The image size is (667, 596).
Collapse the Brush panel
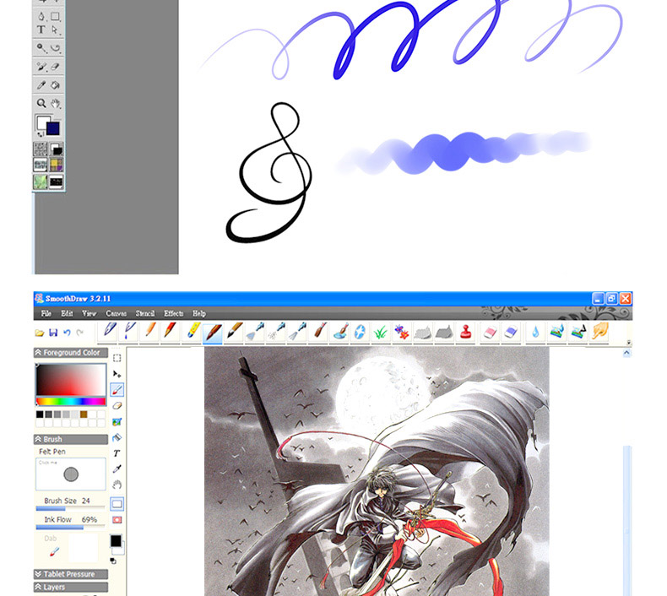tap(71, 440)
